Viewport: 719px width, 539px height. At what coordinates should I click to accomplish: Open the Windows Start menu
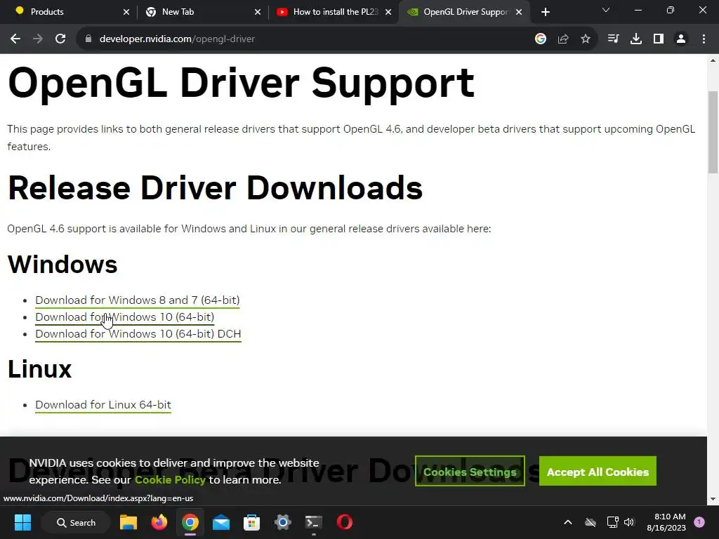pyautogui.click(x=22, y=522)
